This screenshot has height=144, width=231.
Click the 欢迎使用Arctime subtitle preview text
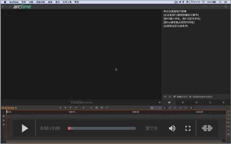82,103
